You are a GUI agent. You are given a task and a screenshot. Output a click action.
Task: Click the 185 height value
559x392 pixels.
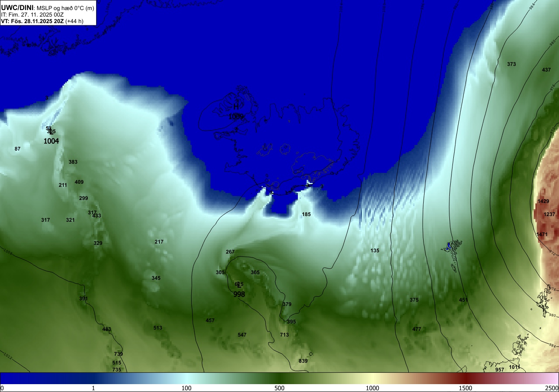pyautogui.click(x=306, y=214)
